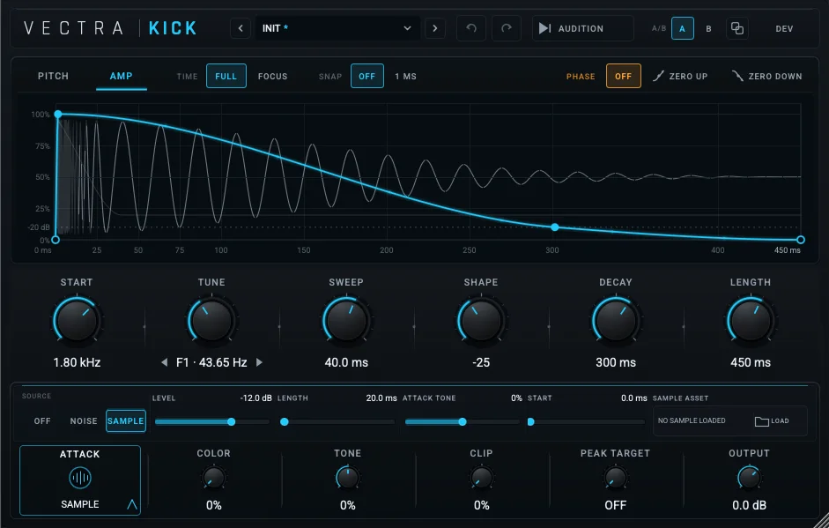Load the next preset with right chevron
Viewport: 829px width, 528px height.
pos(435,28)
